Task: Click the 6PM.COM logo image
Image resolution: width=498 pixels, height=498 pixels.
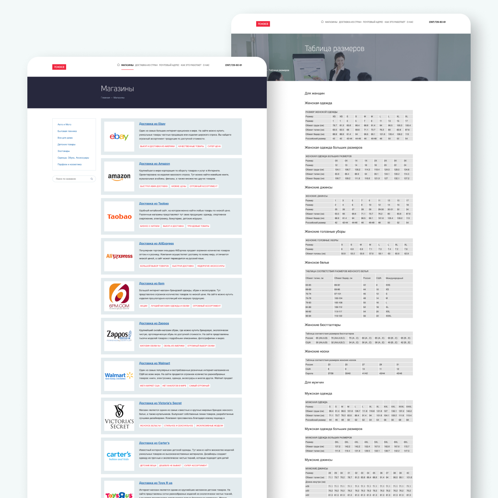Action: 119,296
